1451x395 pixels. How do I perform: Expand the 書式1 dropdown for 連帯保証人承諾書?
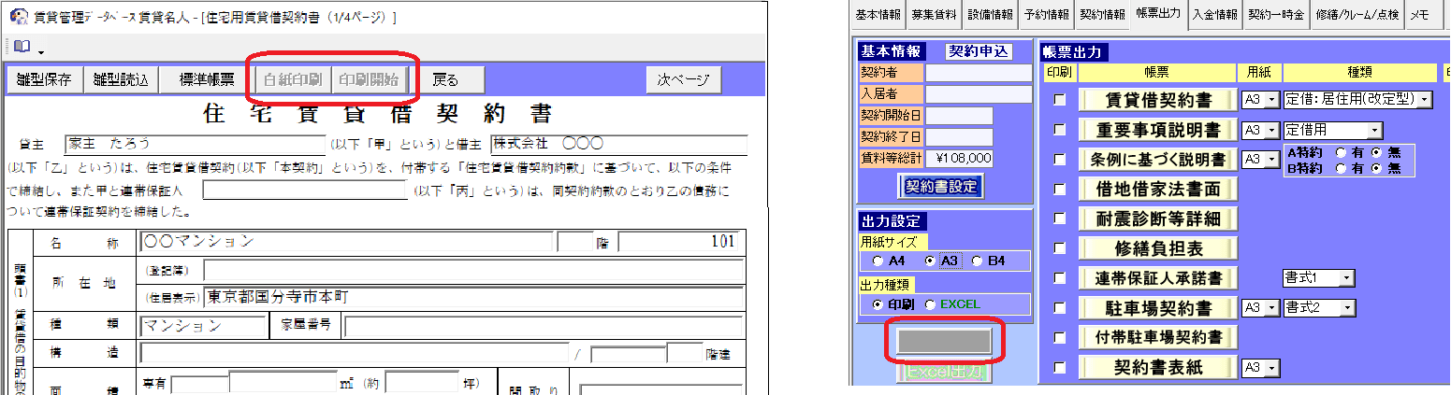coord(1346,278)
